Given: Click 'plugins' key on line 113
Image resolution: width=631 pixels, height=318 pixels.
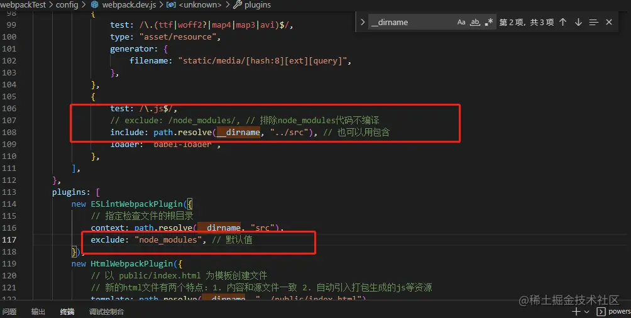Looking at the screenshot, I should pyautogui.click(x=69, y=192).
